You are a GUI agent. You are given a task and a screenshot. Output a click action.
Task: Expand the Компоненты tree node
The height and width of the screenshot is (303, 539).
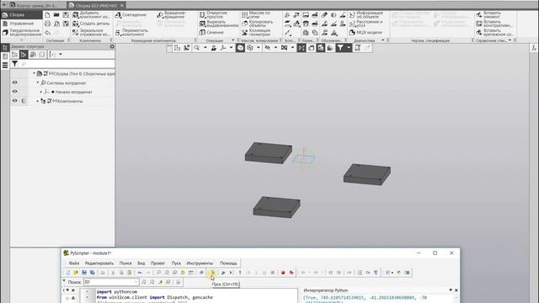tap(38, 101)
